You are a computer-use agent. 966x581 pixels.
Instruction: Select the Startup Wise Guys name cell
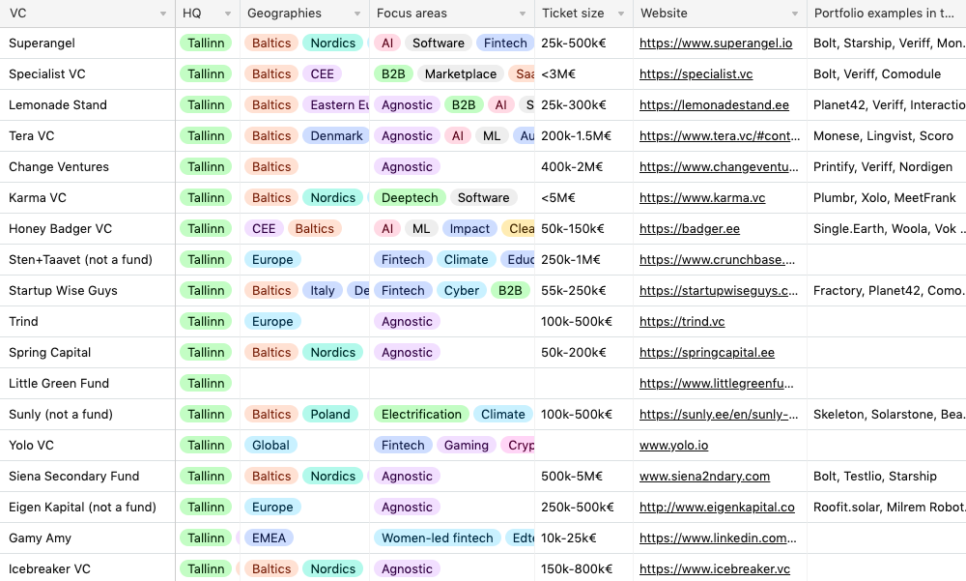coord(88,290)
